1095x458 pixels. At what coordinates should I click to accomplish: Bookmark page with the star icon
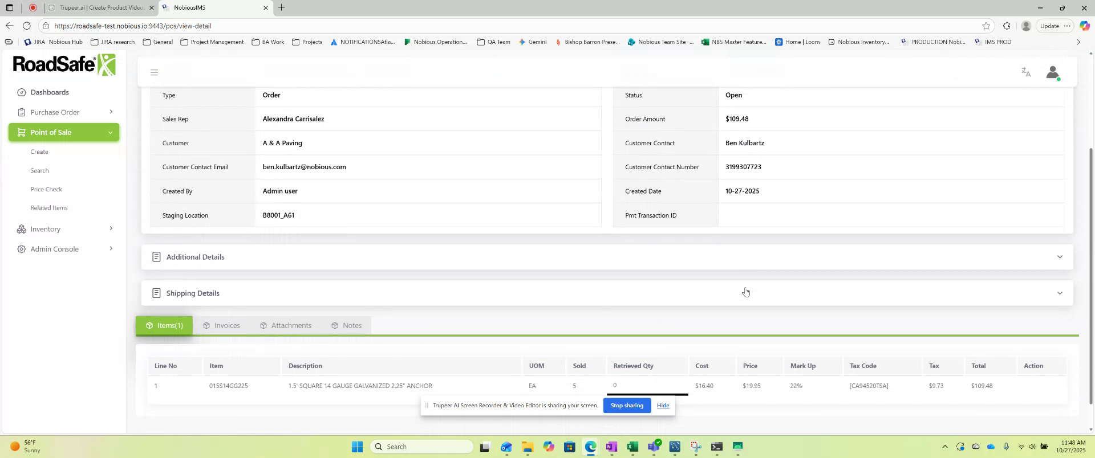point(986,26)
